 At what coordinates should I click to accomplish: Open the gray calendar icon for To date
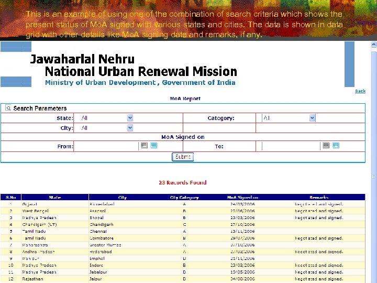326,145
